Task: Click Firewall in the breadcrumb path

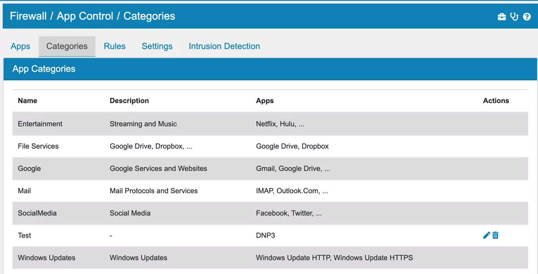Action: [28, 16]
